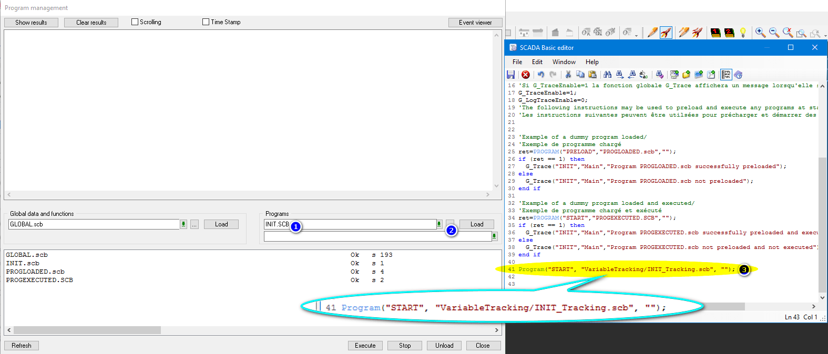This screenshot has height=354, width=828.
Task: Maximize the SCADA Basic editor window
Action: point(790,47)
